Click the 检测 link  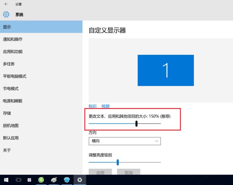(x=105, y=106)
